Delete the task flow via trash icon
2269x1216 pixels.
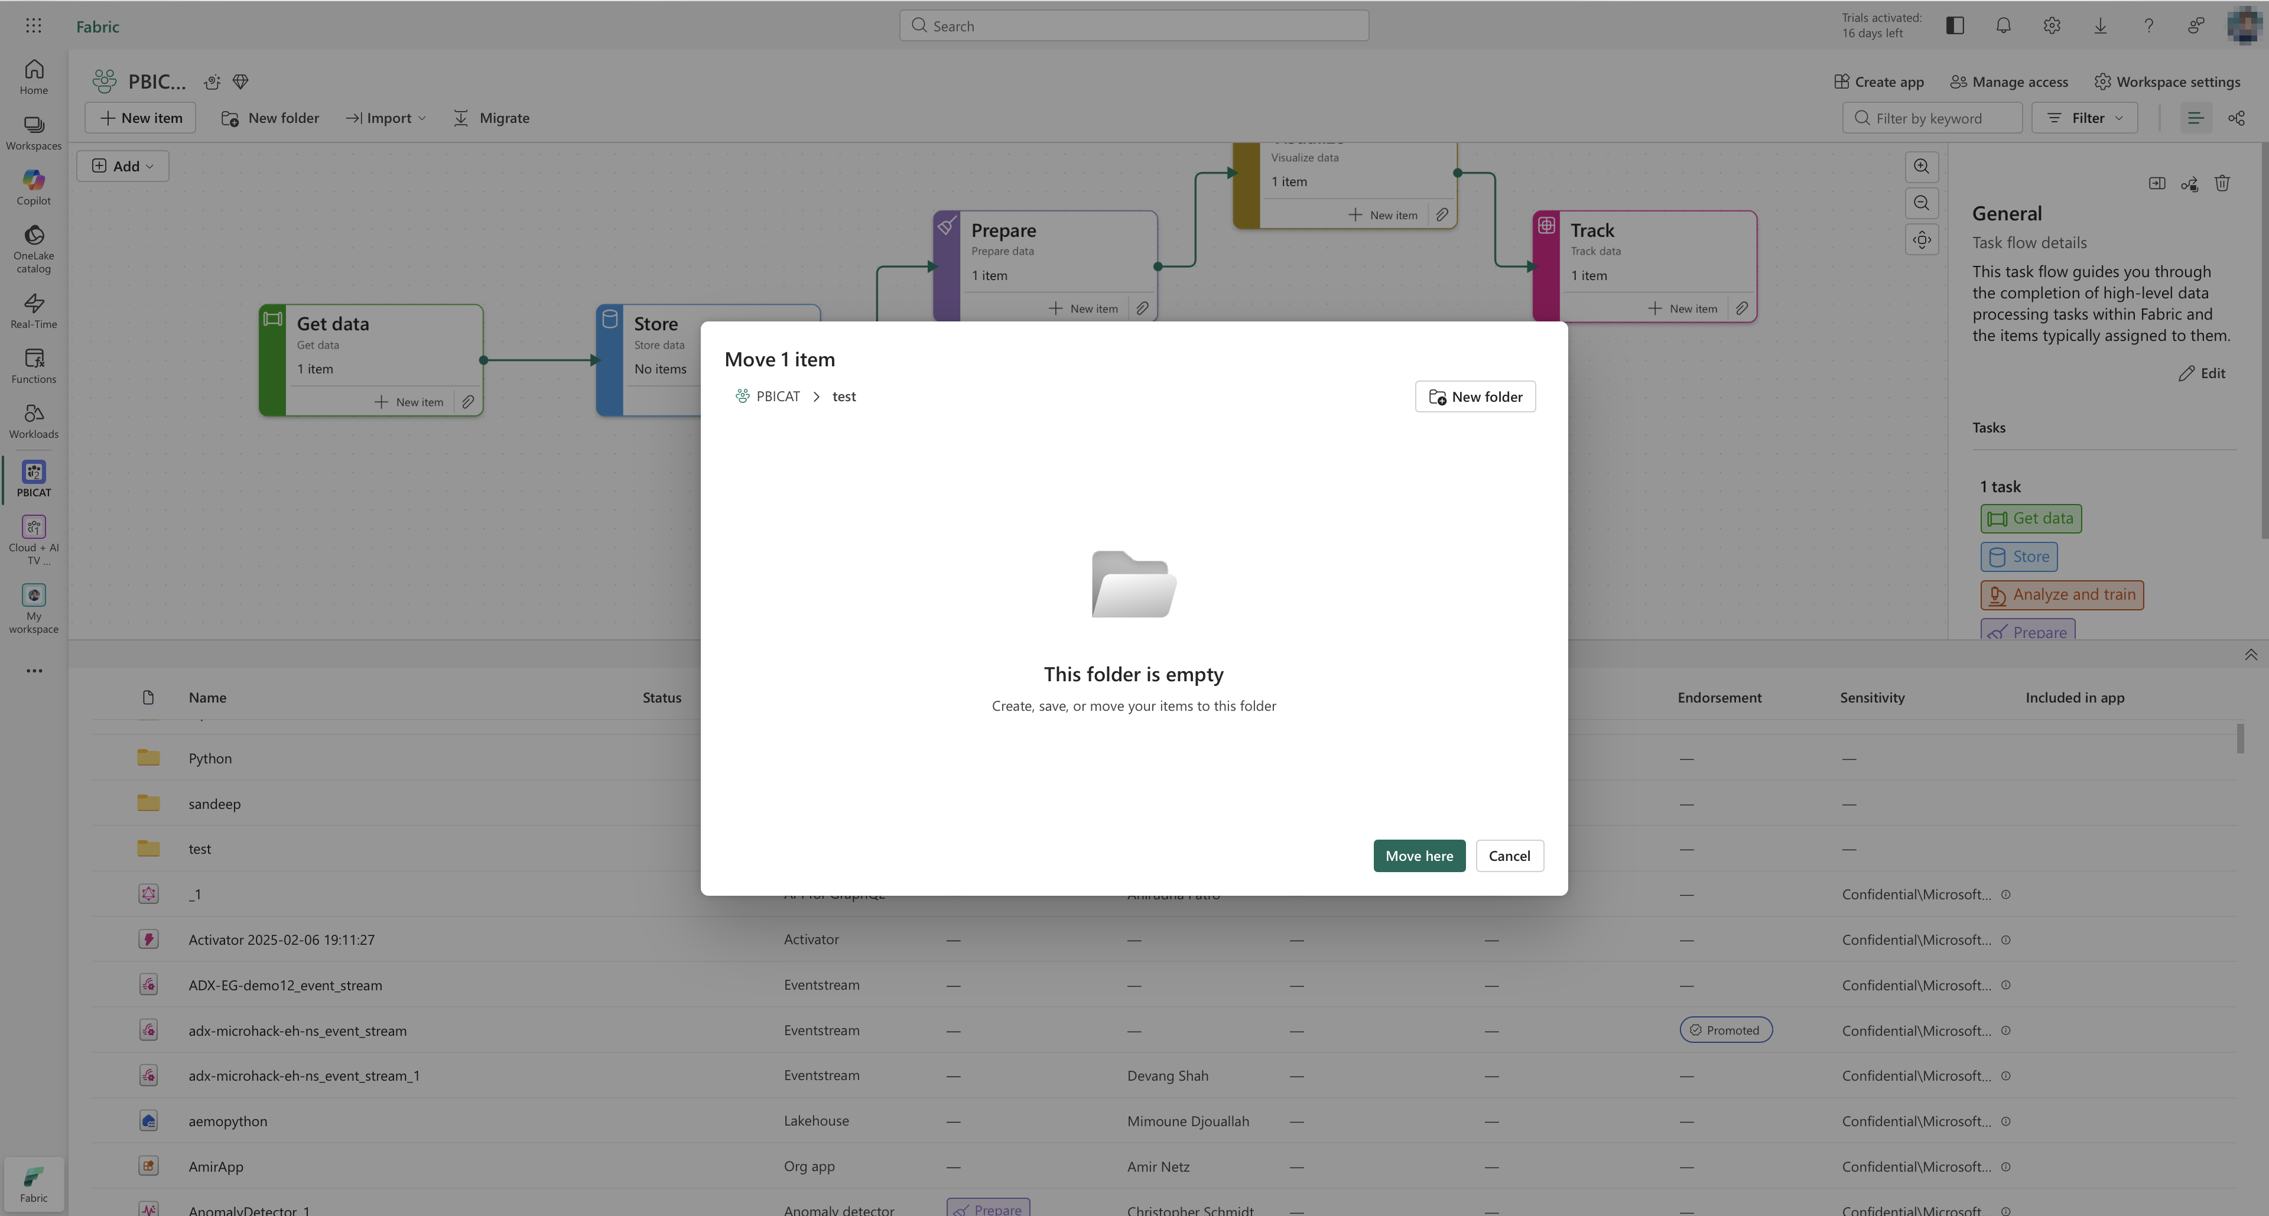pyautogui.click(x=2222, y=183)
